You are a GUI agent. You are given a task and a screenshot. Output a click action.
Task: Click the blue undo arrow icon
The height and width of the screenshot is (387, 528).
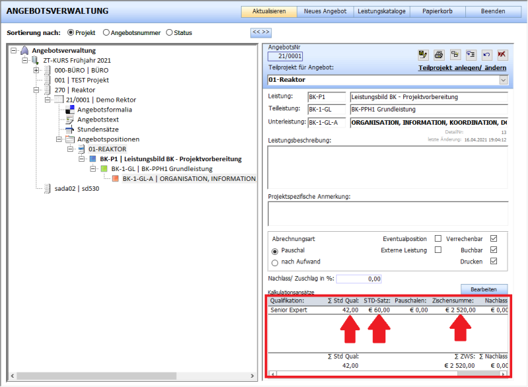486,55
